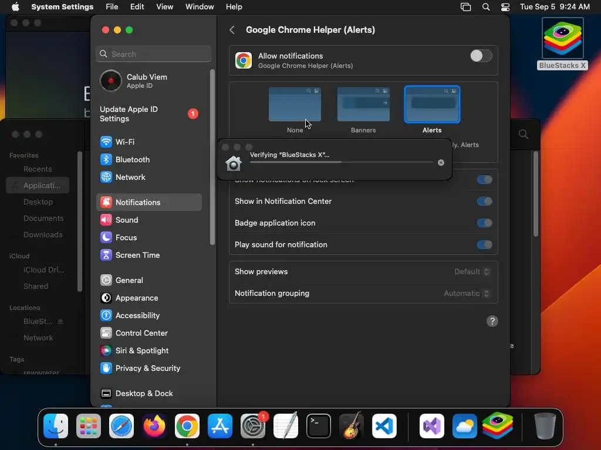Image resolution: width=601 pixels, height=450 pixels.
Task: Select Documents in Finder sidebar
Action: (42, 219)
